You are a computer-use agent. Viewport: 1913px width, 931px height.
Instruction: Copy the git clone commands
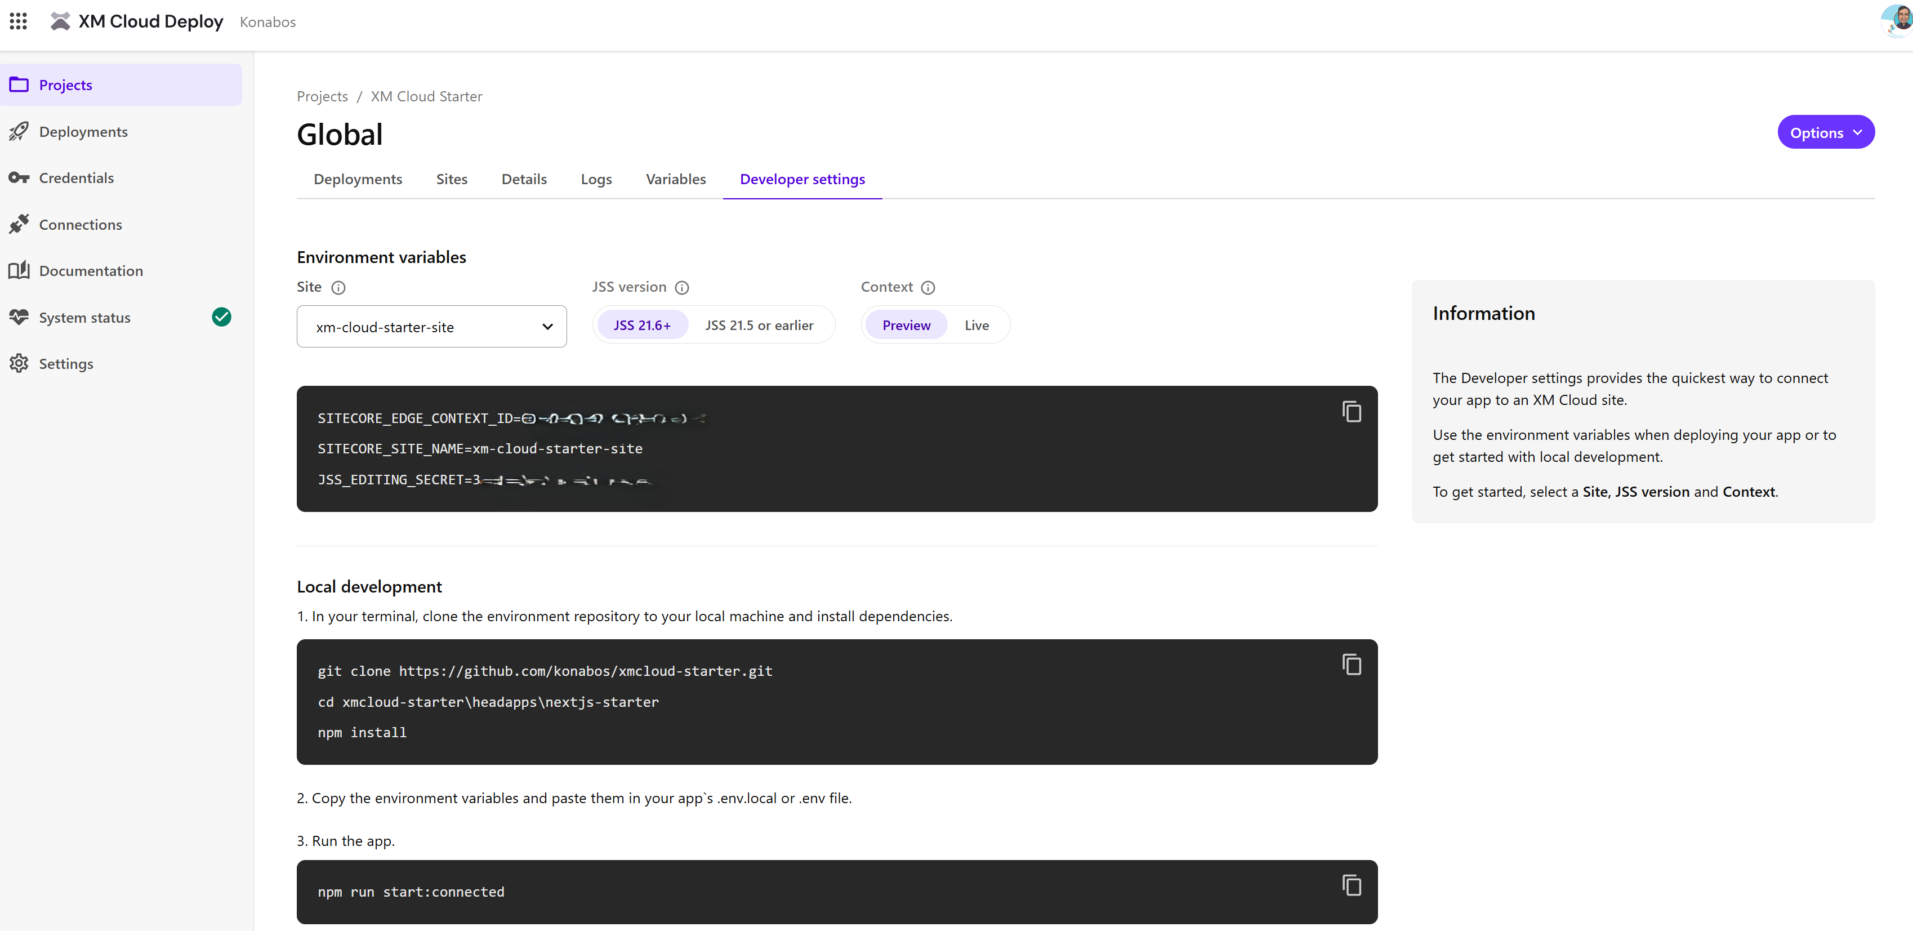pos(1351,664)
